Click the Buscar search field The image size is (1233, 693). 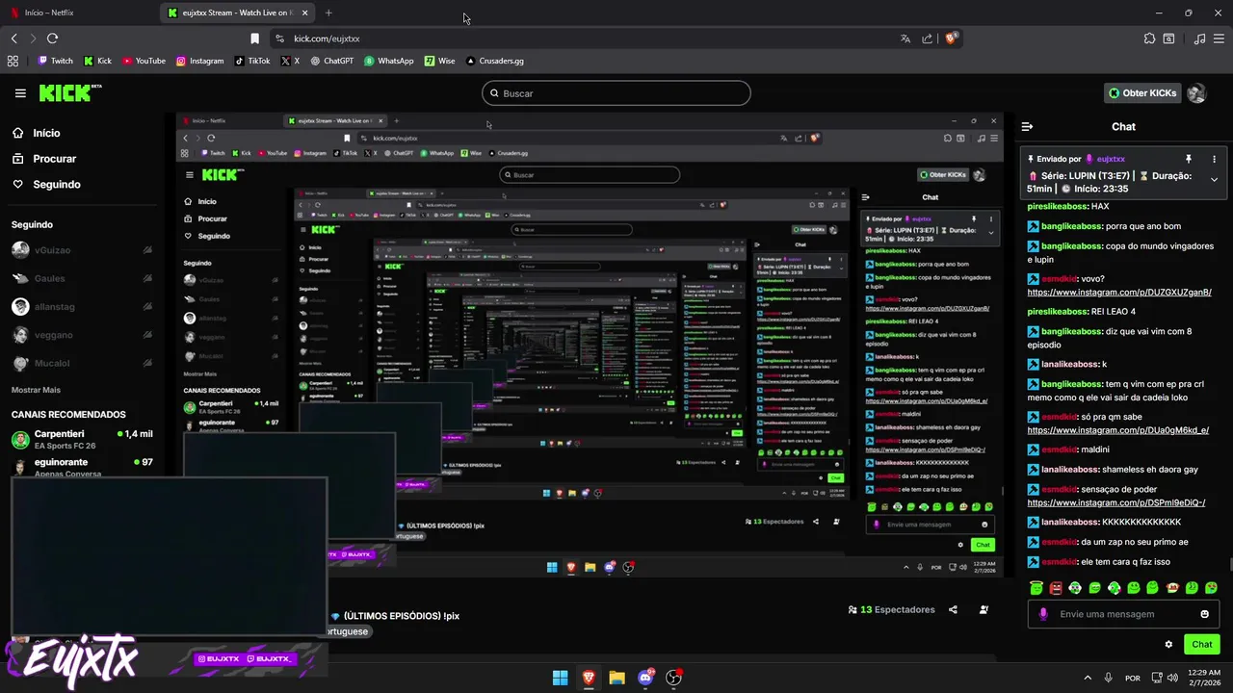(616, 93)
